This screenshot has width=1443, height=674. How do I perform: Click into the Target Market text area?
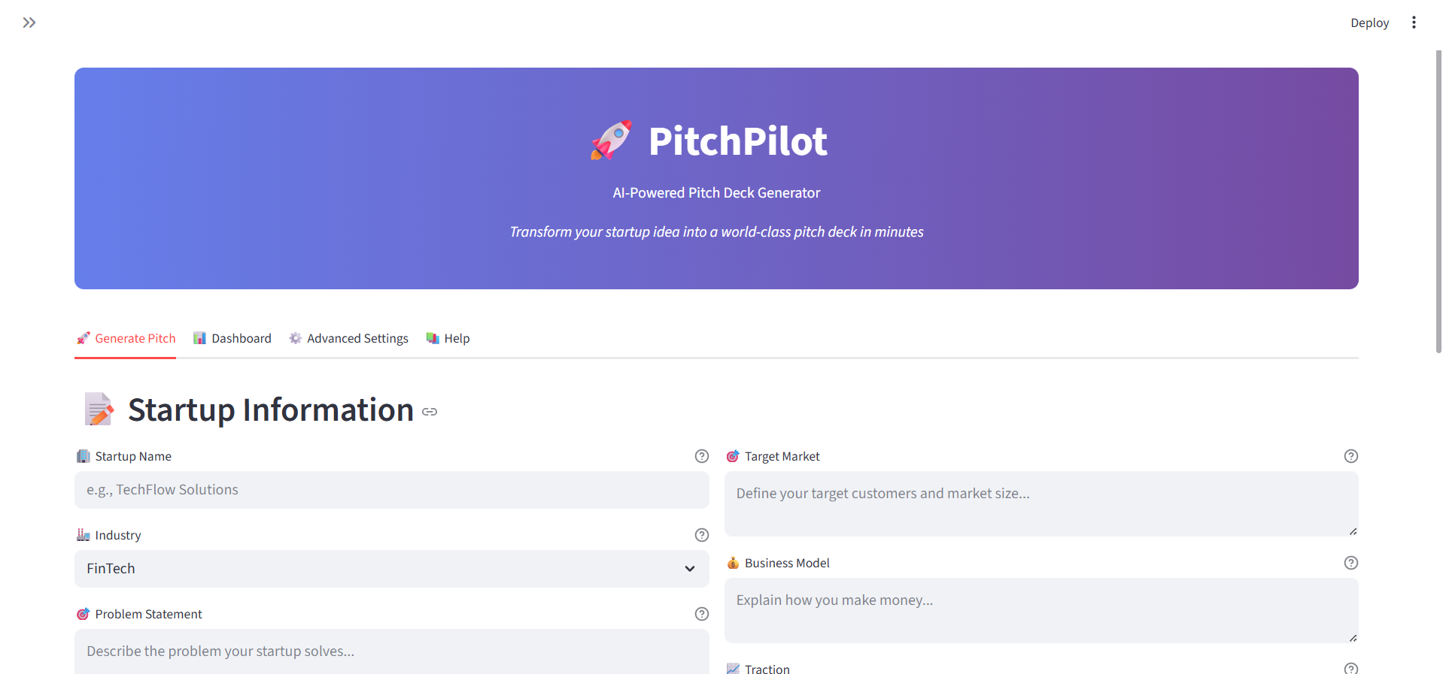1040,503
